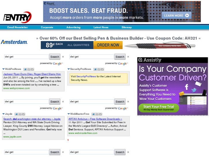Open the Sitemap menu item
209x157 pixels.
tap(126, 27)
